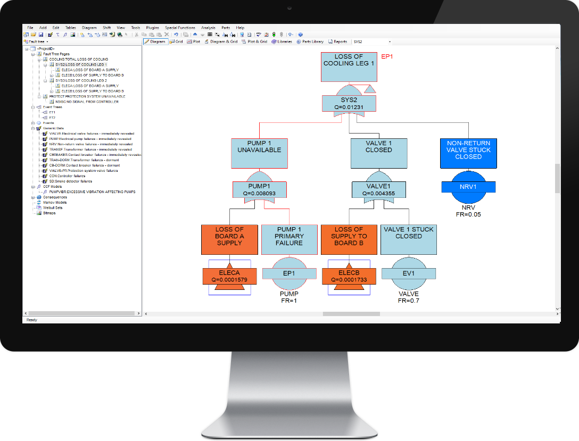The image size is (579, 441).
Task: Open Libraries view from view bar
Action: pos(282,41)
